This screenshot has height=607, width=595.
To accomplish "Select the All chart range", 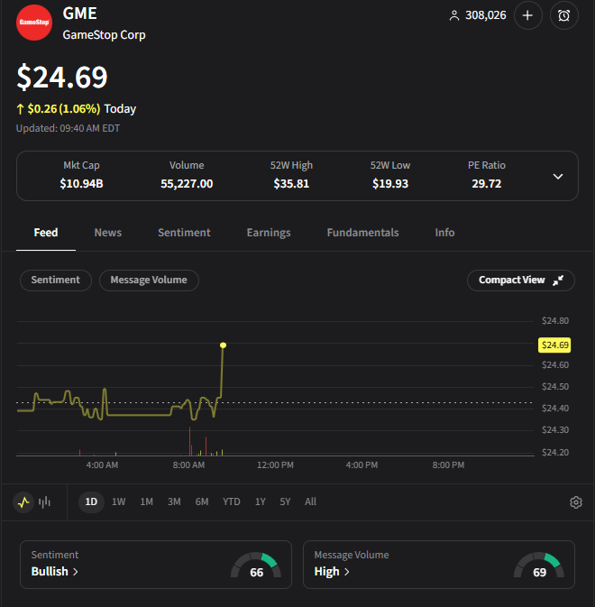I will coord(310,502).
